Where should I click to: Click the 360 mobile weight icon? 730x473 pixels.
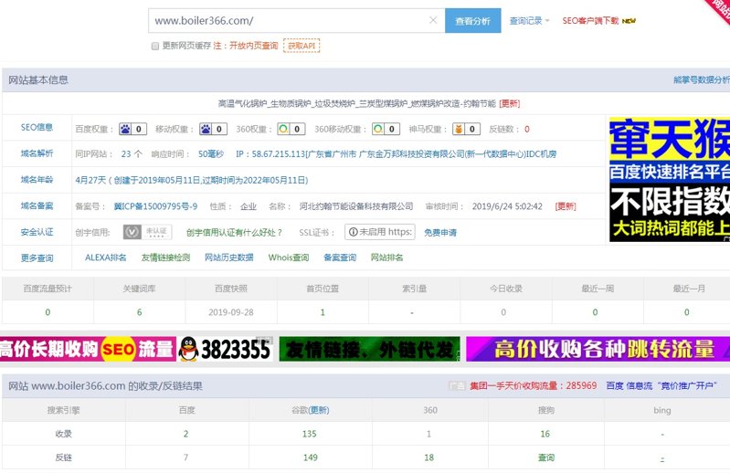378,129
